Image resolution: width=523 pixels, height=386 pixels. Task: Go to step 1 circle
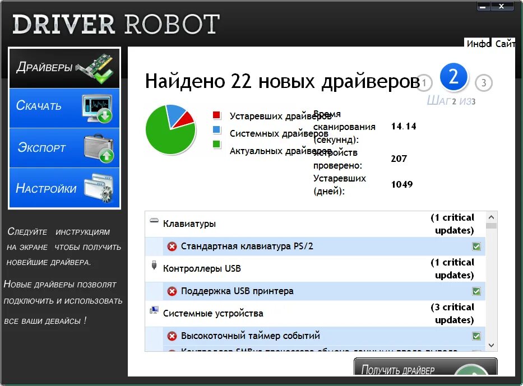coord(424,83)
